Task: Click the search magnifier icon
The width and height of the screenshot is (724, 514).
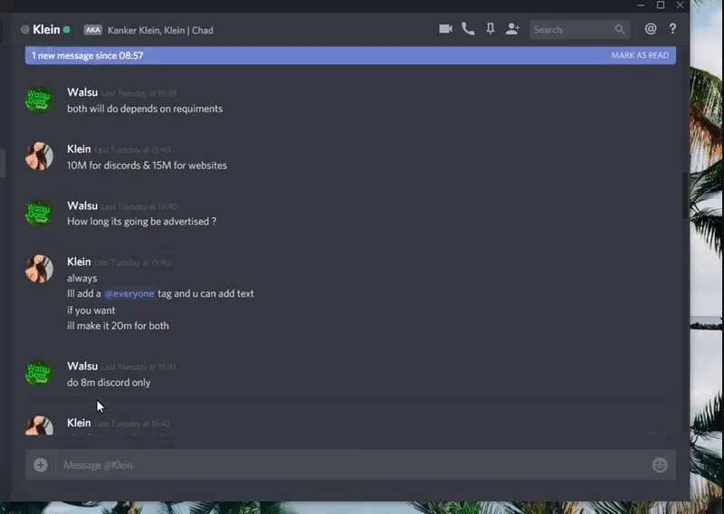Action: [x=620, y=30]
